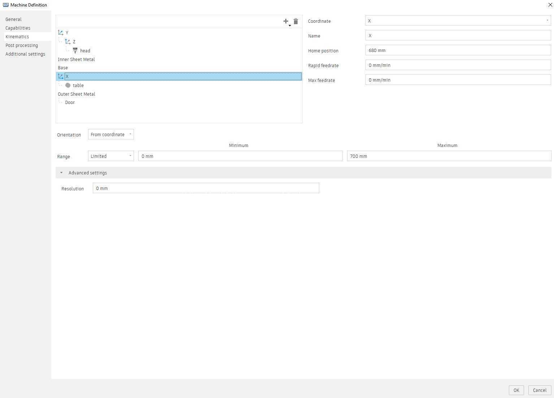Click the Minimum column header

click(x=239, y=145)
